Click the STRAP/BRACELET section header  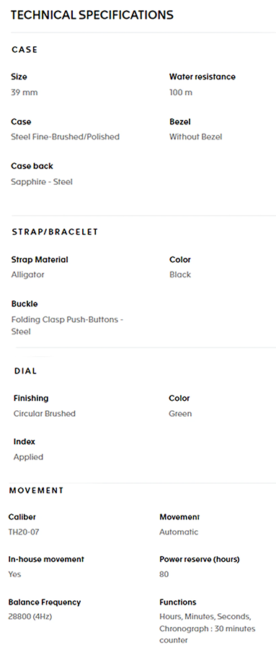55,232
